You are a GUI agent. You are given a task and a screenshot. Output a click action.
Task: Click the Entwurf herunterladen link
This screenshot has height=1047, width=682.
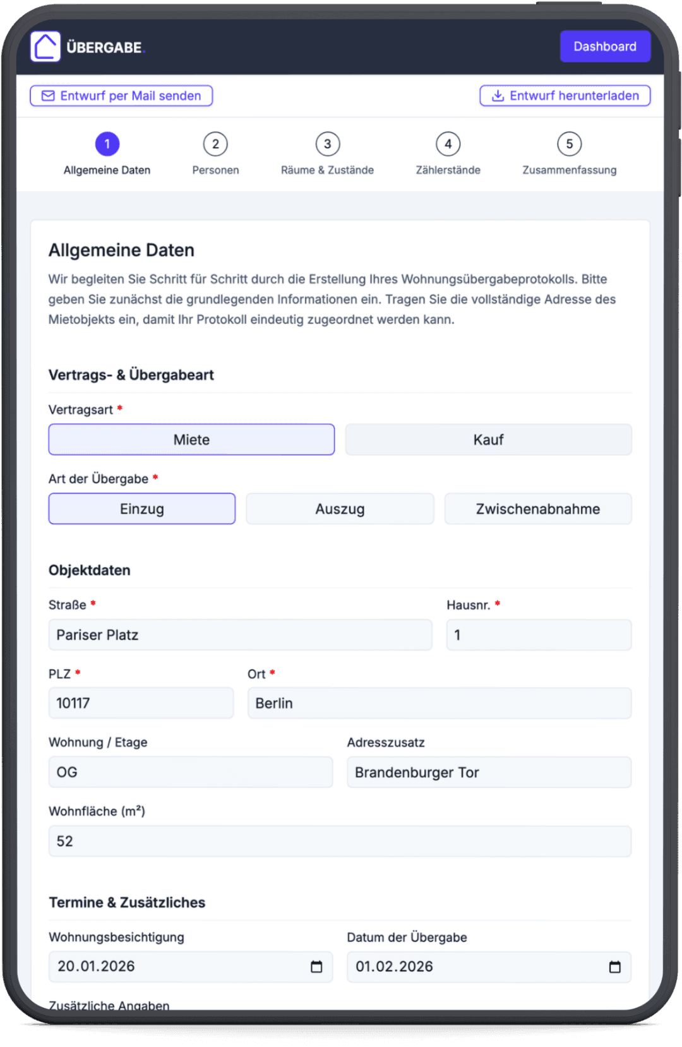[565, 95]
